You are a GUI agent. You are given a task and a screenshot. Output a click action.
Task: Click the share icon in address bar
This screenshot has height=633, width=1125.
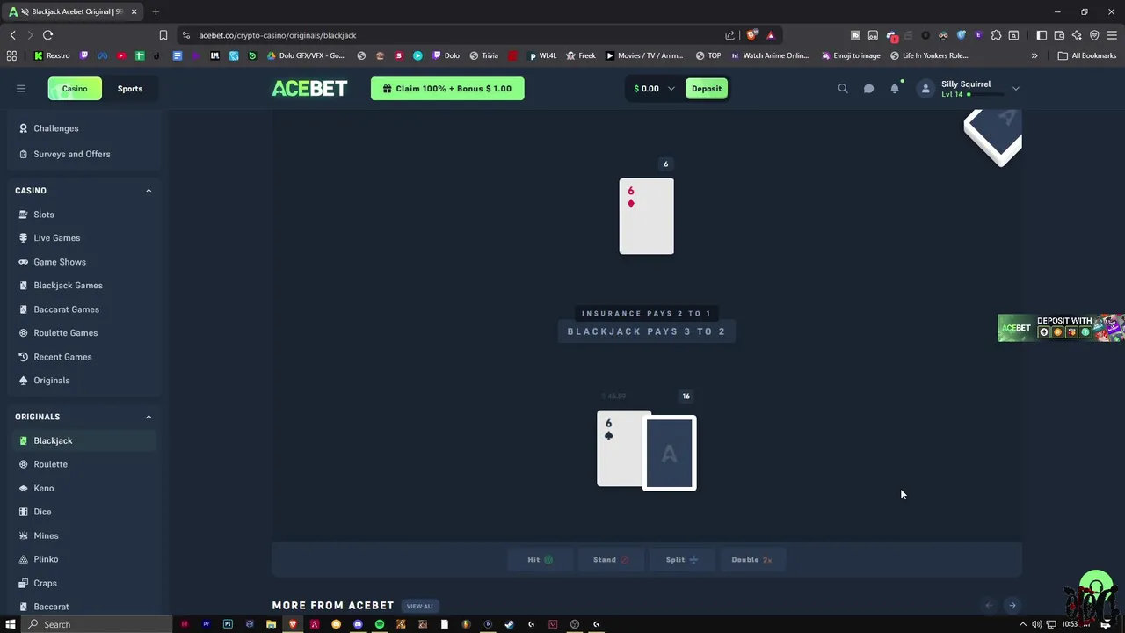(x=729, y=35)
